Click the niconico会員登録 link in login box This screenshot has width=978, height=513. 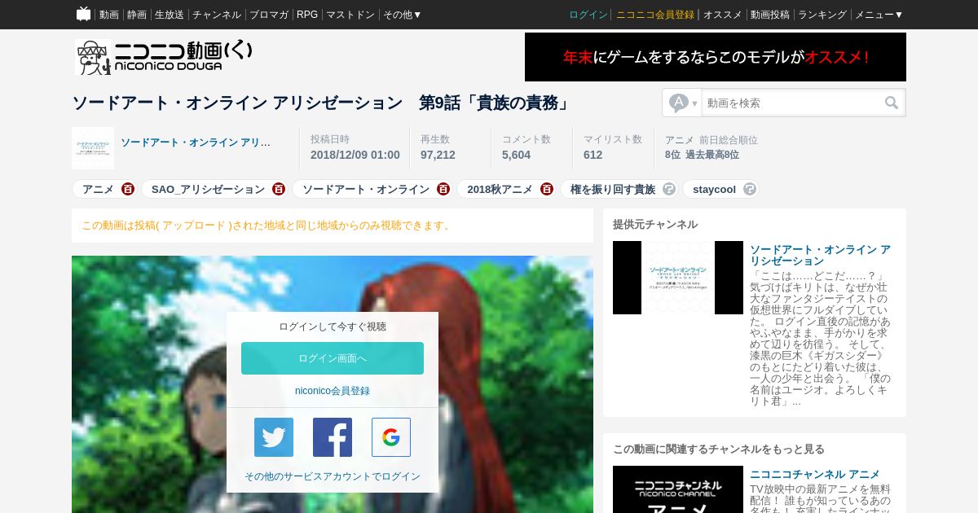click(x=333, y=391)
